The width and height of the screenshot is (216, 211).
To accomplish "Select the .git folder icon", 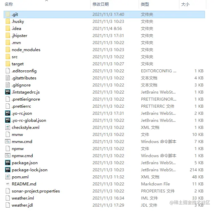I will tap(8, 14).
